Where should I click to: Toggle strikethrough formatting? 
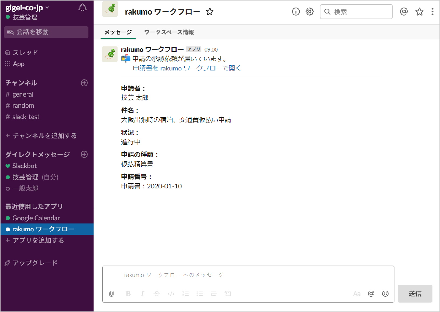[157, 294]
